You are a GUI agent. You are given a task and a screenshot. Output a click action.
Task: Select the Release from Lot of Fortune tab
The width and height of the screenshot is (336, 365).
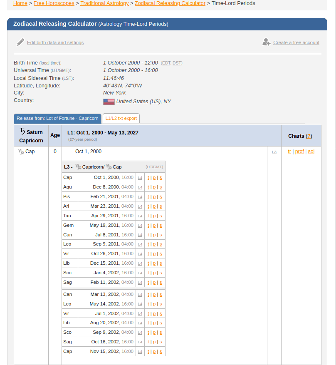click(x=57, y=119)
